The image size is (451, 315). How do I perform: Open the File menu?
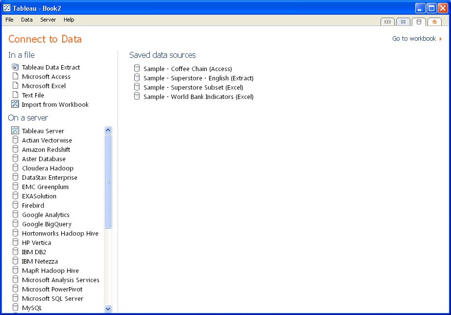[9, 20]
